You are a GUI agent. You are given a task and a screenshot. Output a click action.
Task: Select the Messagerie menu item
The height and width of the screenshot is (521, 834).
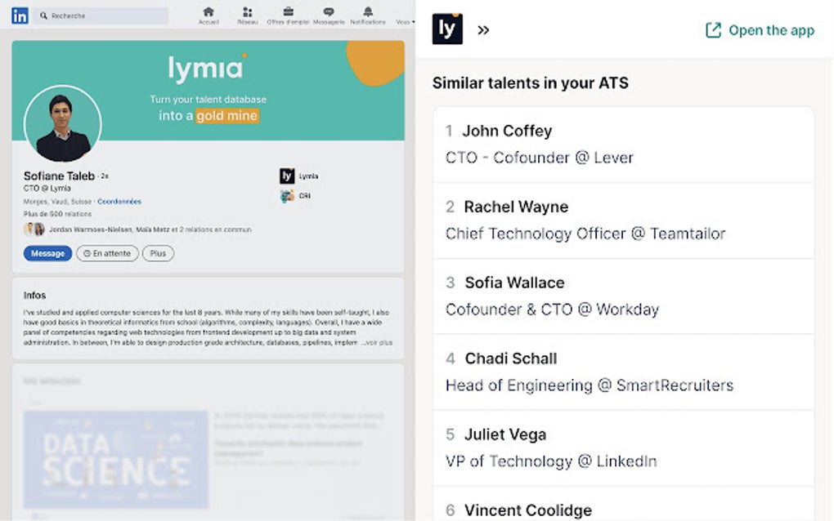click(x=328, y=20)
